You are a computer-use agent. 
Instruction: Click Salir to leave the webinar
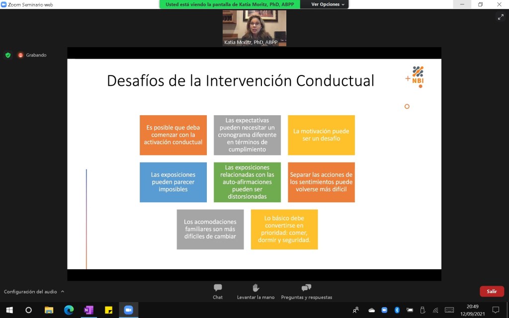[x=492, y=292]
